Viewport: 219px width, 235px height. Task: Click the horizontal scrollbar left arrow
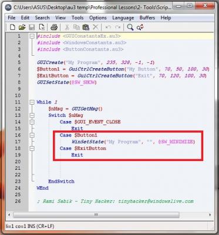9,214
